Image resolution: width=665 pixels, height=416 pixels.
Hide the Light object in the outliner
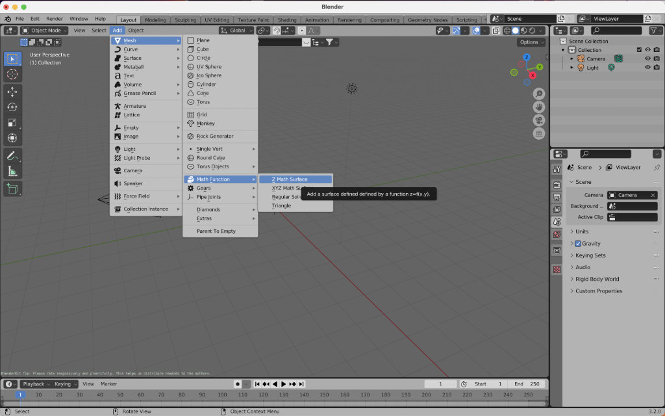click(647, 68)
